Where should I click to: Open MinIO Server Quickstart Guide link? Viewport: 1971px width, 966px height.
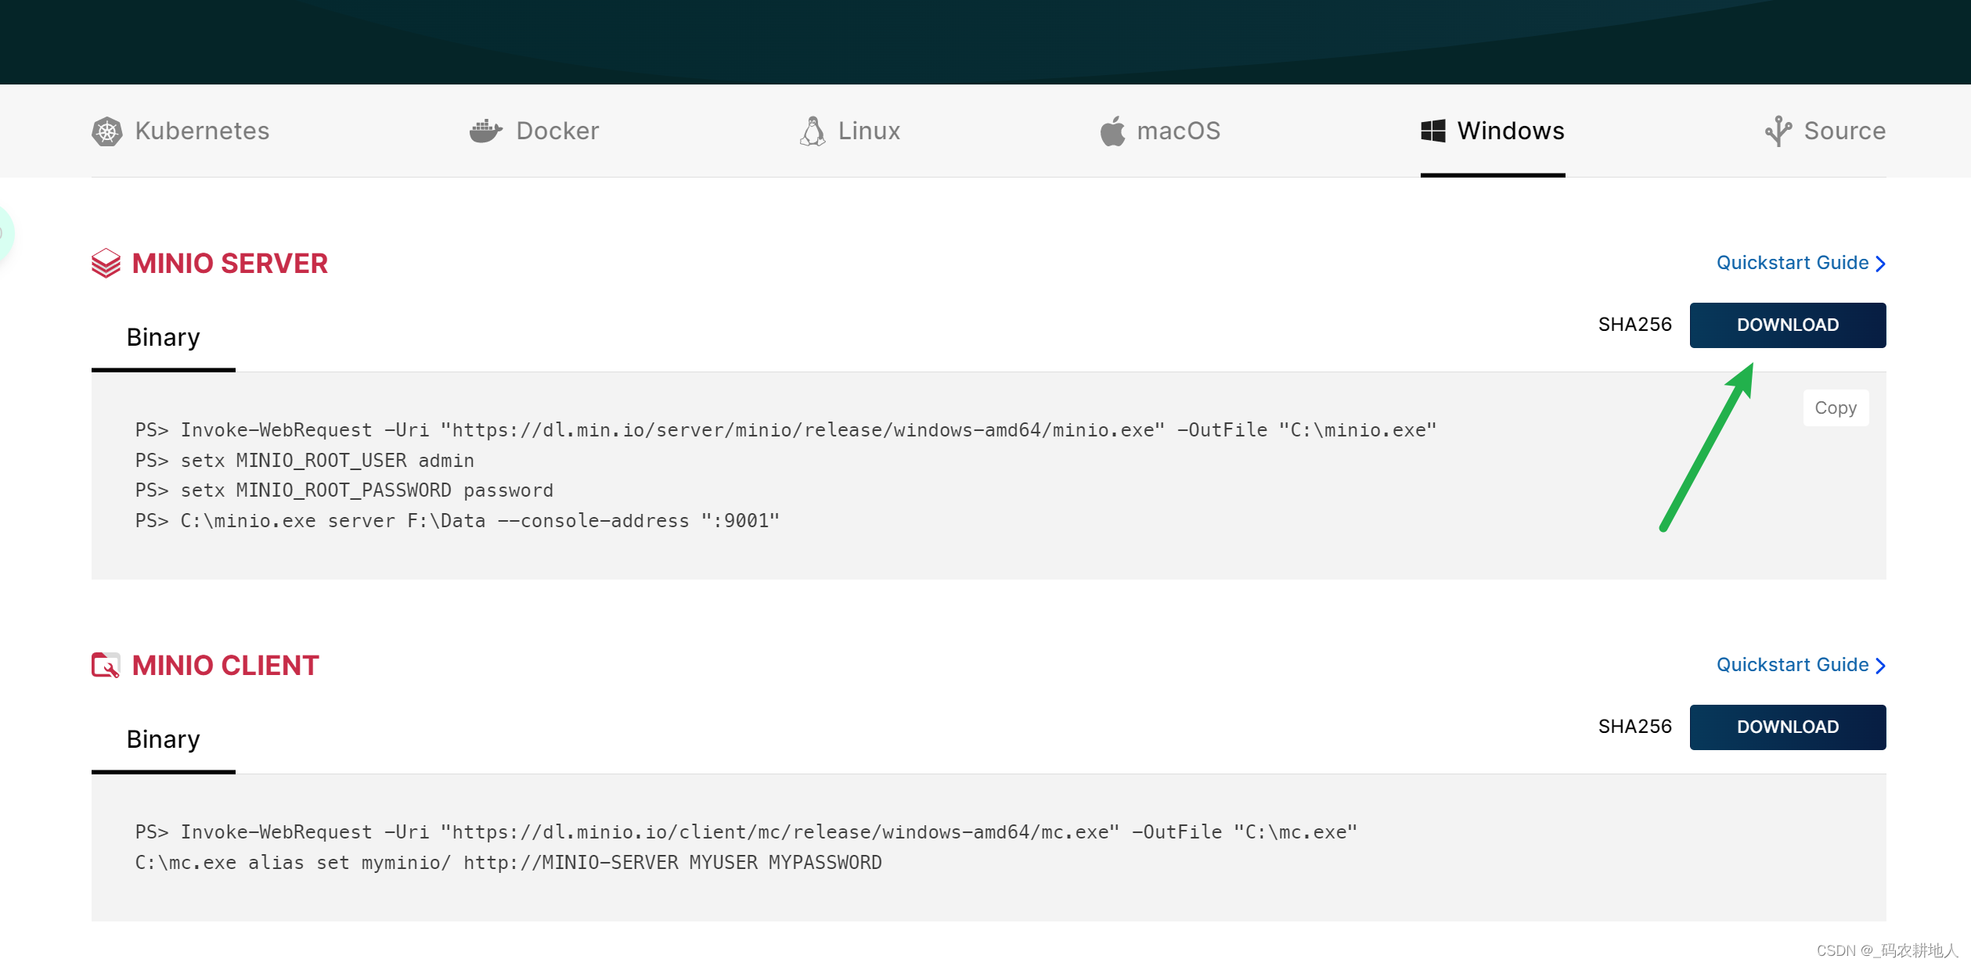(1800, 263)
